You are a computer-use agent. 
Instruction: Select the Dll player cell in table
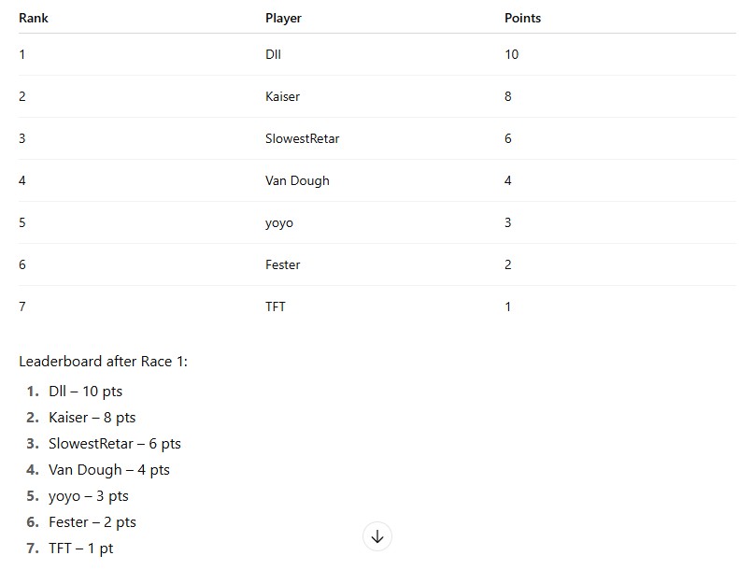273,54
